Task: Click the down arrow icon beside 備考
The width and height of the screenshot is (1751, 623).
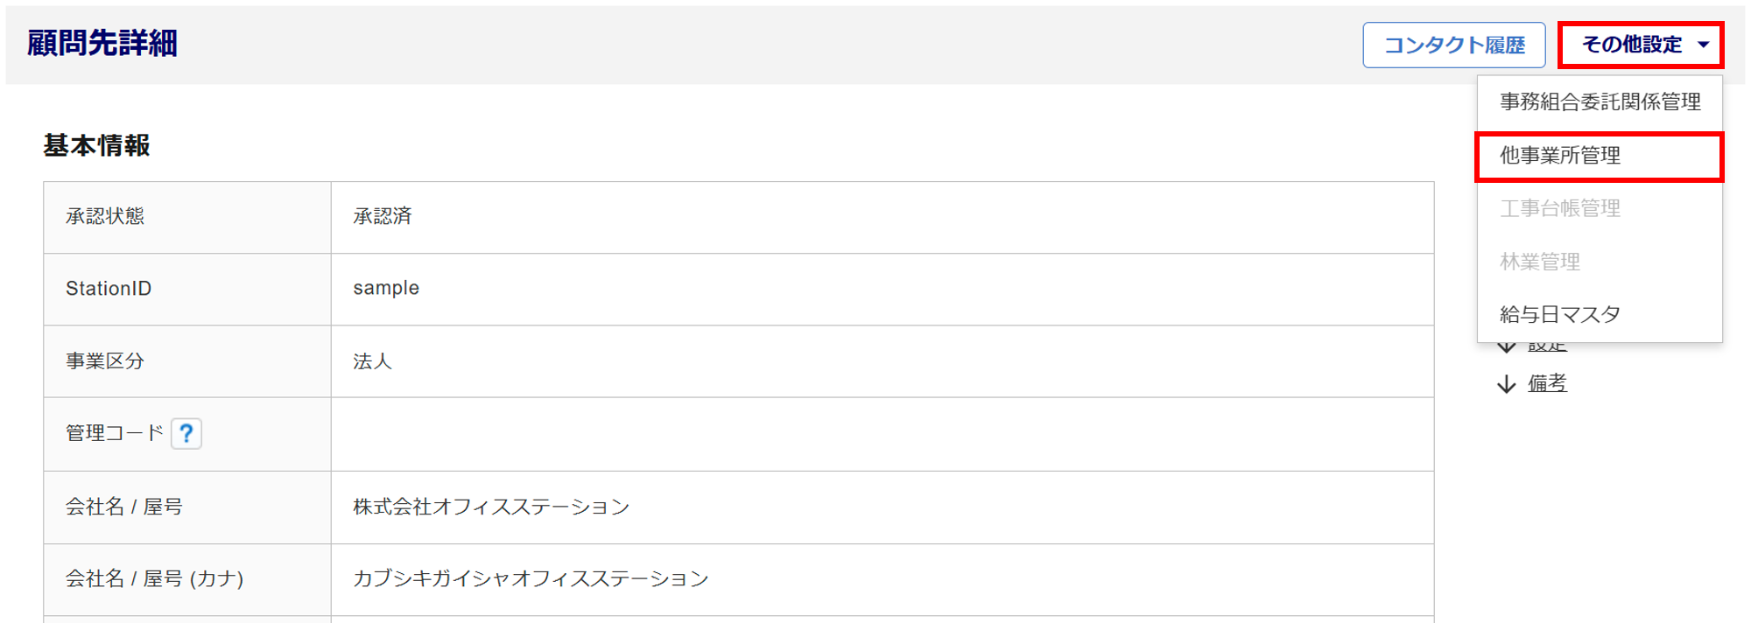Action: point(1507,384)
